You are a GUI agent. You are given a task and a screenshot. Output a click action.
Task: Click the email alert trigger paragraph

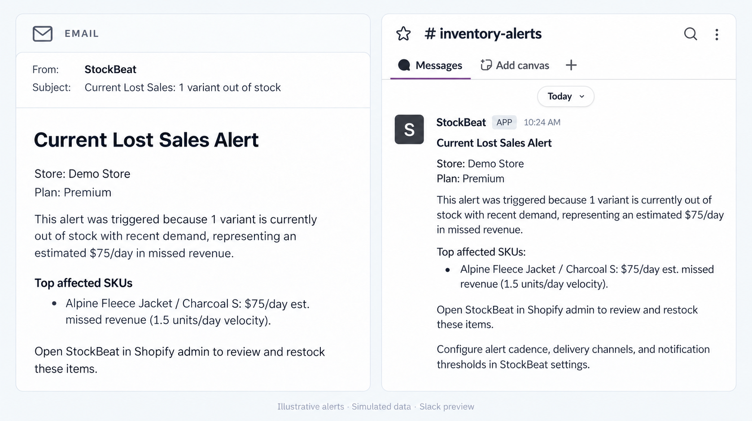coord(176,236)
